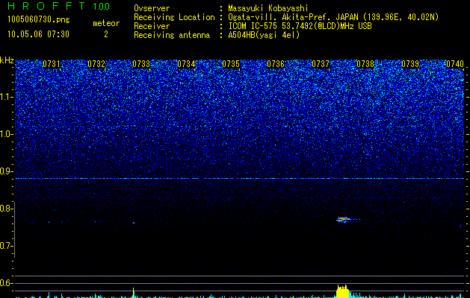Click the 0.8 kHz axis label
Viewport: 470px width, 298px height.
pos(7,209)
